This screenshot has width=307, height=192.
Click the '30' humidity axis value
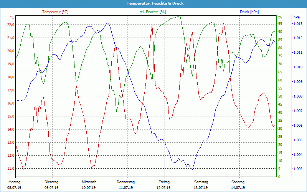[280, 129]
